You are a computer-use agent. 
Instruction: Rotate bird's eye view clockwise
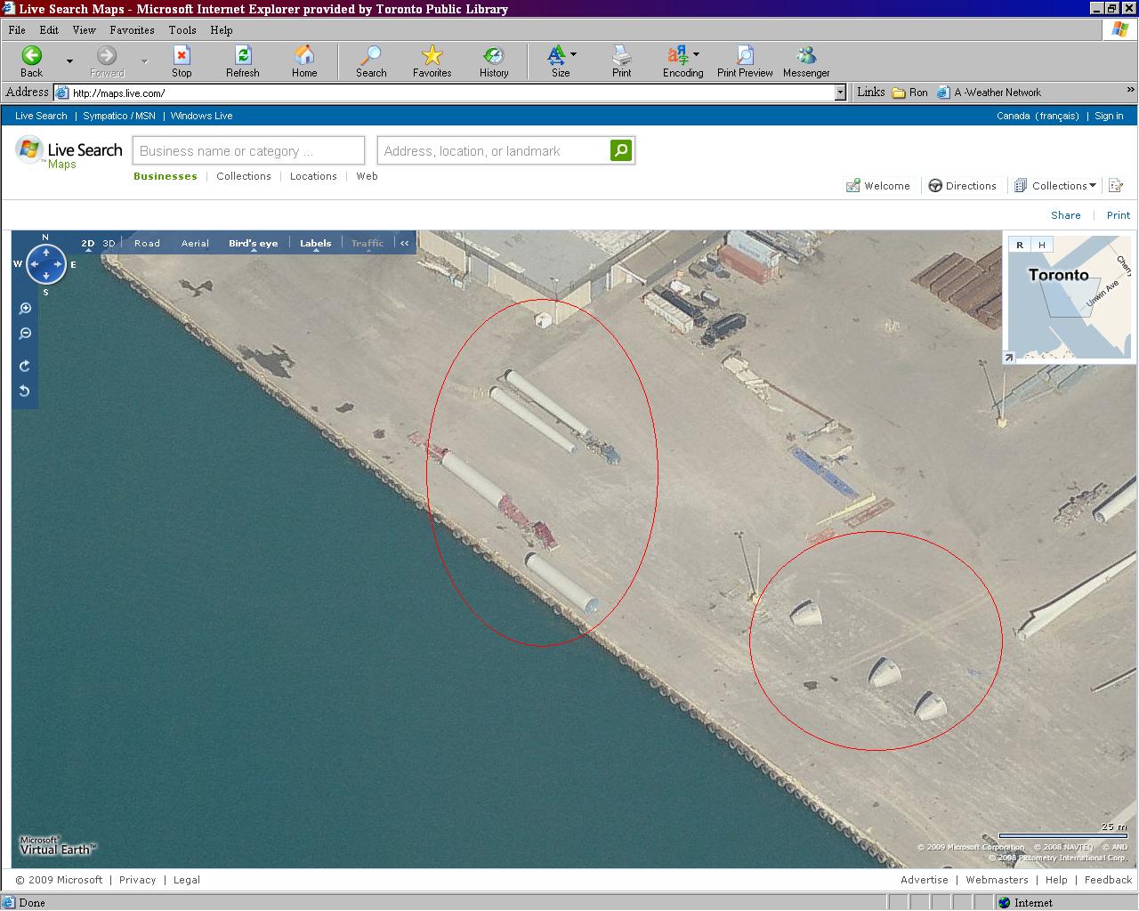click(25, 366)
